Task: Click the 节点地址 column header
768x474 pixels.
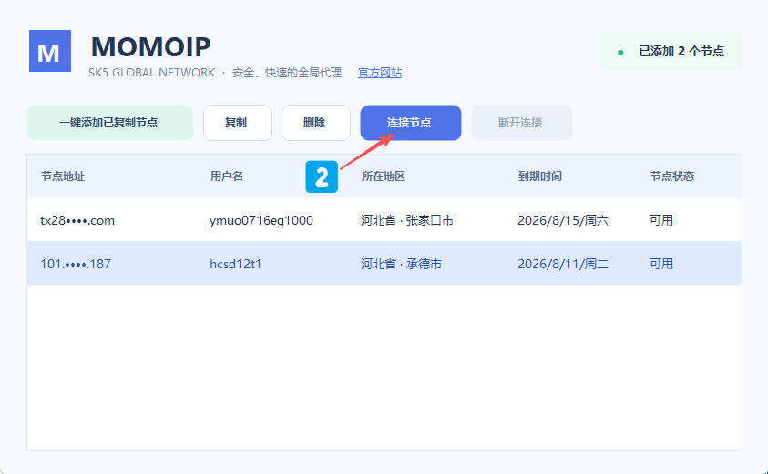Action: click(x=63, y=176)
